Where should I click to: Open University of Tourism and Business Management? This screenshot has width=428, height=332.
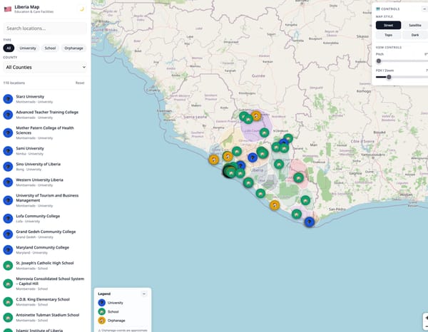[45, 200]
